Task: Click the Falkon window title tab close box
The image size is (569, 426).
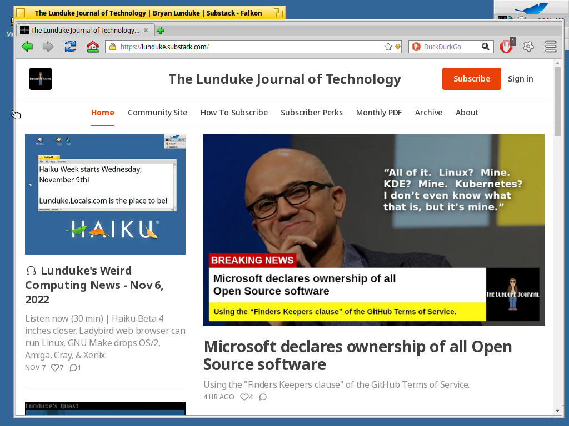Action: point(21,13)
